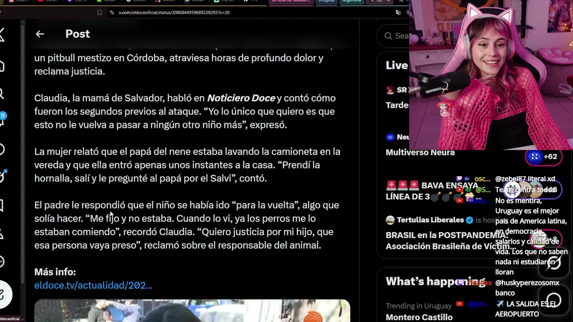
Task: Play the video thumbnail under the post
Action: 192,311
